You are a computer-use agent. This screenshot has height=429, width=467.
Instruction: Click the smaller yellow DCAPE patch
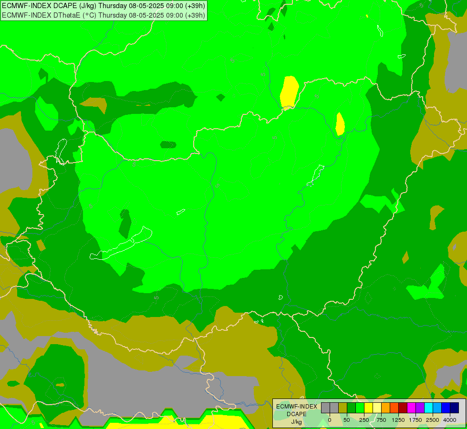(x=340, y=124)
